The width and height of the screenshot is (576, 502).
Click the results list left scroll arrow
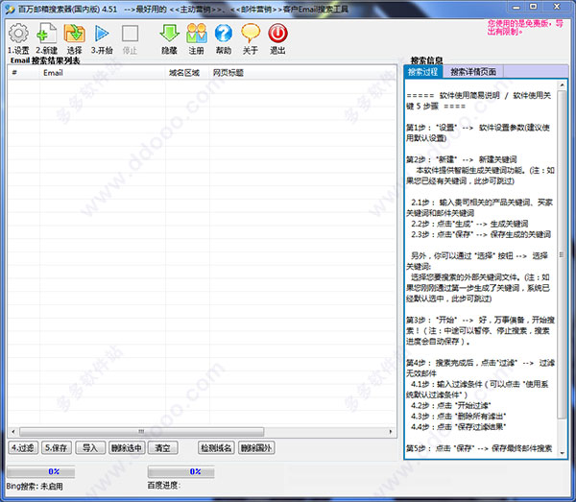[x=13, y=432]
